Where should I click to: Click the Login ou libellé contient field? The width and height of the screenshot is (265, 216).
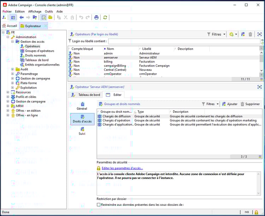[x=184, y=41]
